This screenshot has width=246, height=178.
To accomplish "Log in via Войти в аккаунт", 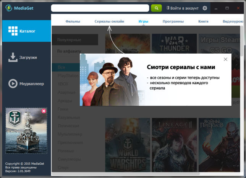I will click(184, 8).
